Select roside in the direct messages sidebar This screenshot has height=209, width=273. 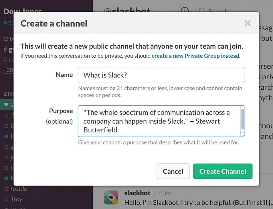coord(19,189)
